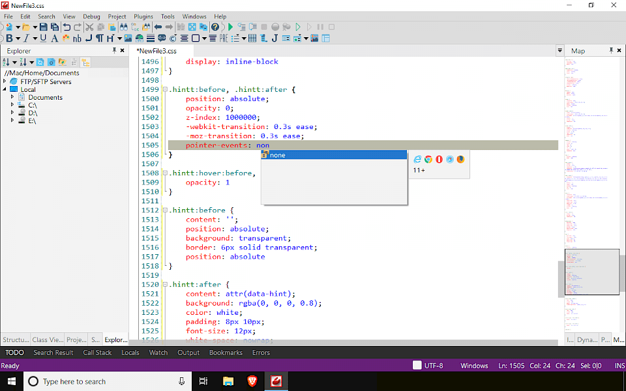
Task: Collapse the .hintt:before rule at line 1512
Action: [x=164, y=210]
